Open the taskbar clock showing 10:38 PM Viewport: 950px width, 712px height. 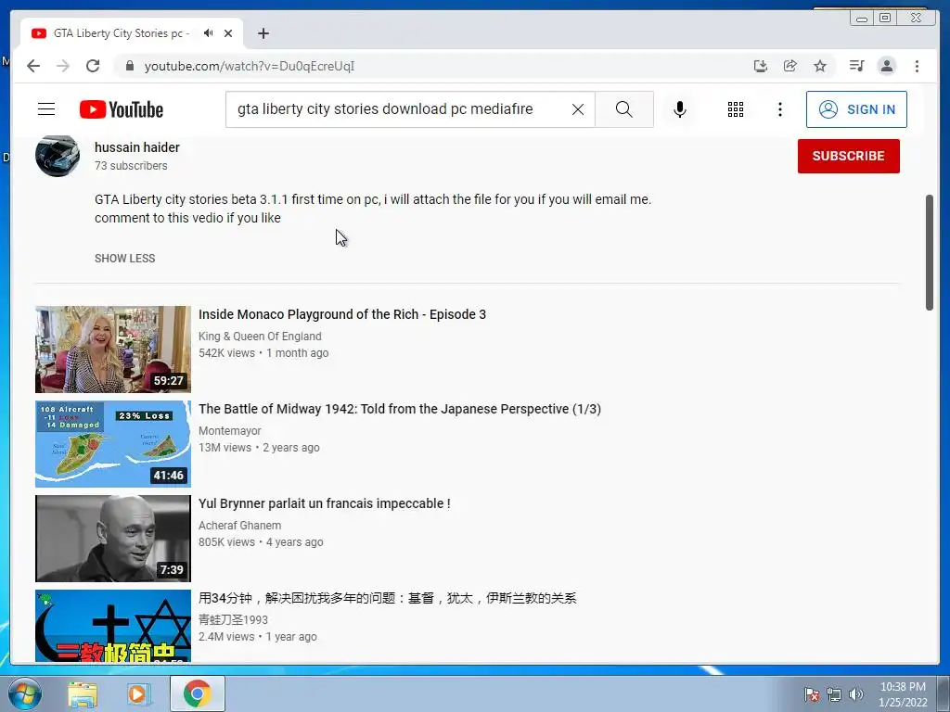[903, 694]
